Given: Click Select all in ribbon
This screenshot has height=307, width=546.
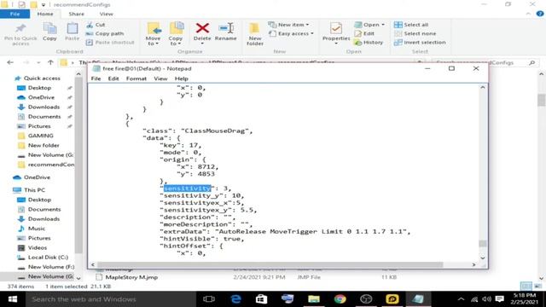Looking at the screenshot, I should coord(411,25).
